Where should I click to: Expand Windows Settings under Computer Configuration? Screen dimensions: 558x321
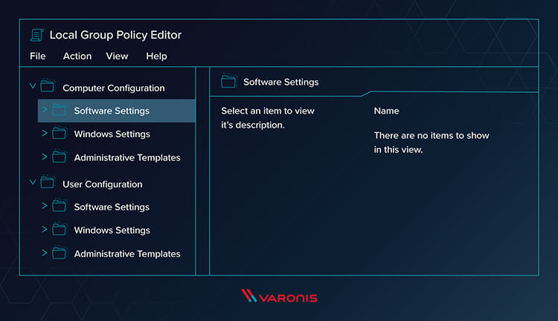click(x=45, y=133)
